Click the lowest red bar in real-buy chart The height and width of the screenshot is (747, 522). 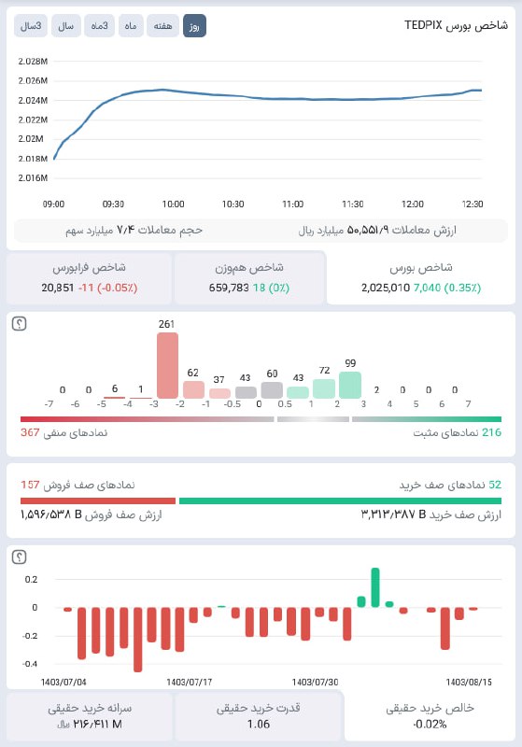coord(137,640)
